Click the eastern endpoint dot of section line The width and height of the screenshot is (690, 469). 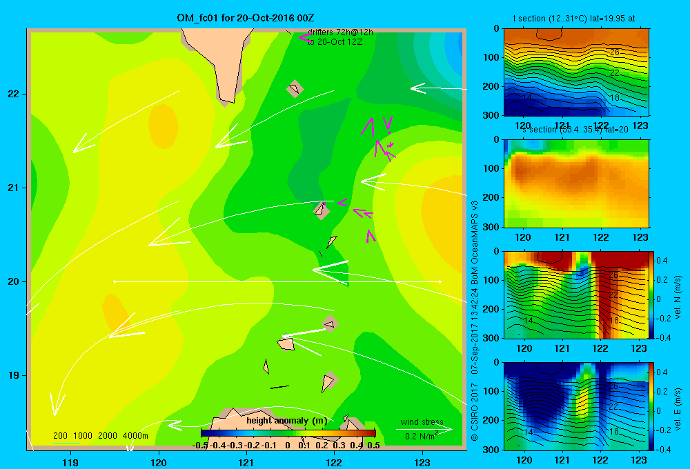440,281
